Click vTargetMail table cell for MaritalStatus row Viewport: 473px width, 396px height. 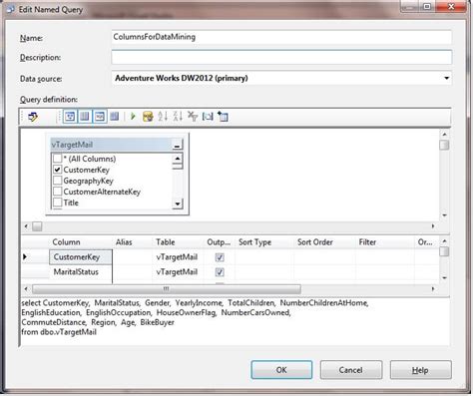pyautogui.click(x=178, y=272)
